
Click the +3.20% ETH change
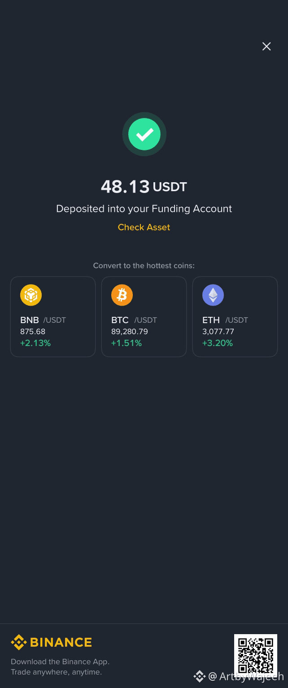(218, 343)
